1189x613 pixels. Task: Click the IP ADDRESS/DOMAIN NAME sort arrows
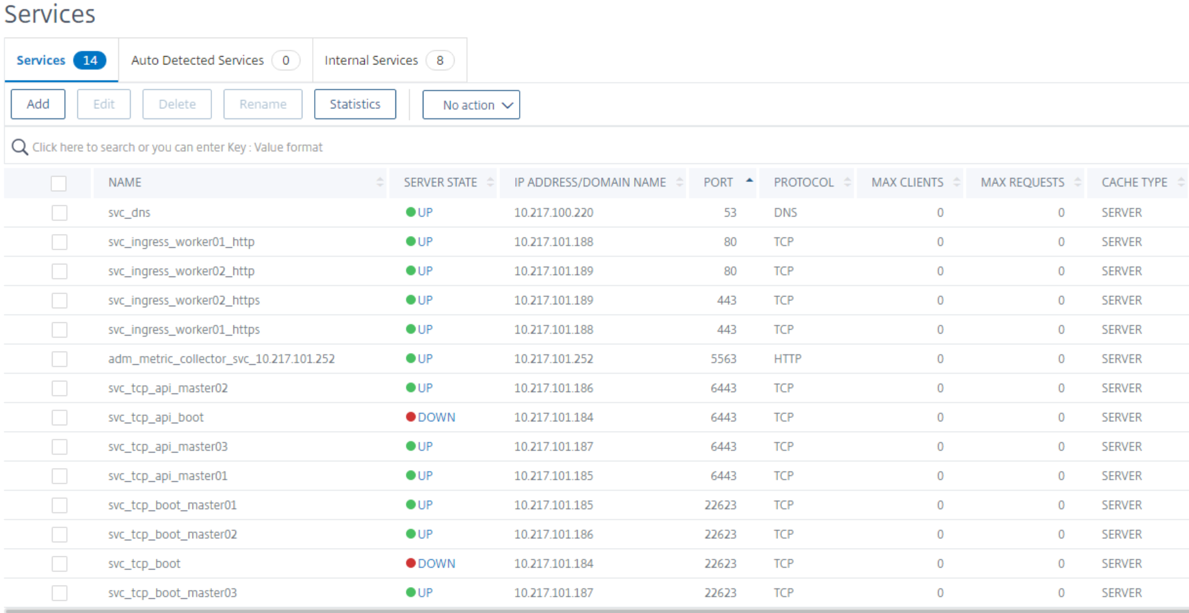(680, 183)
